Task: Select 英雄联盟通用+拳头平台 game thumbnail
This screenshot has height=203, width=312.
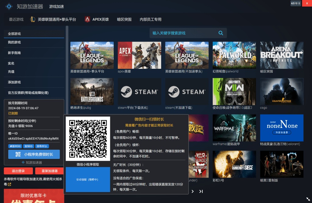Action: (92, 55)
